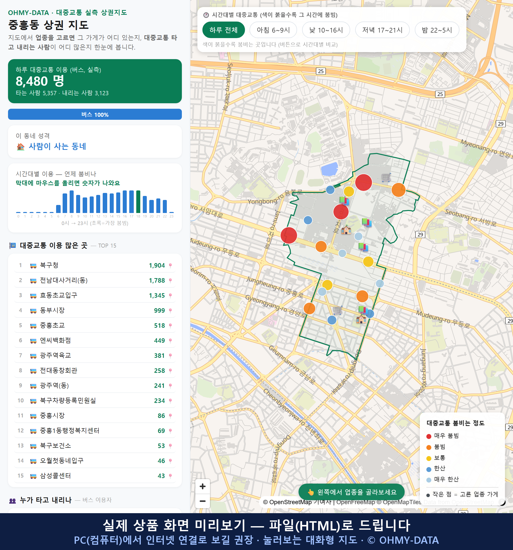This screenshot has width=513, height=550.
Task: Click the clock icon before 시간대별 대중교통 heading
Action: point(206,15)
